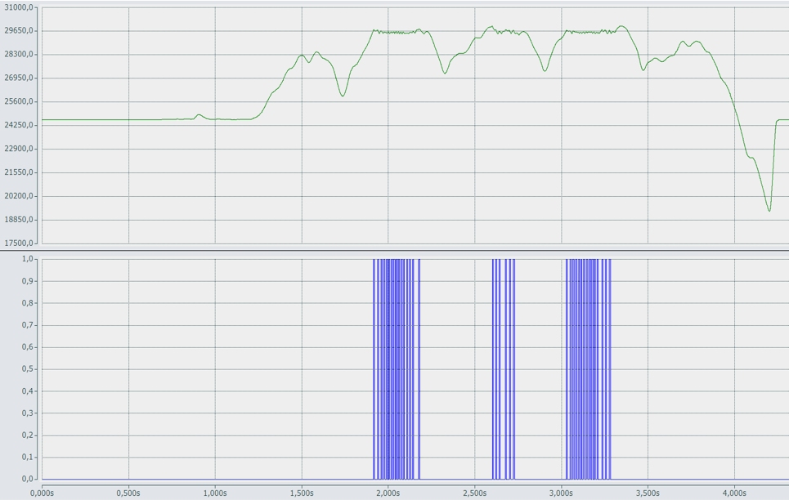Click the "0,000s" time axis label

pos(42,493)
